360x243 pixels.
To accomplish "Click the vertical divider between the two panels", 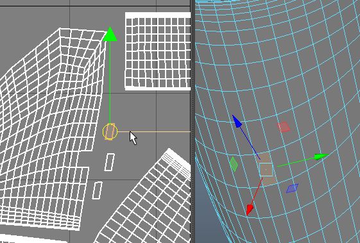I will pyautogui.click(x=193, y=121).
